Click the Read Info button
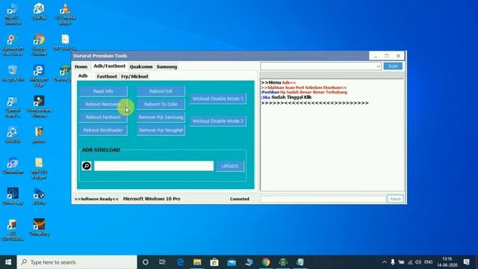This screenshot has width=478, height=269. tap(103, 91)
